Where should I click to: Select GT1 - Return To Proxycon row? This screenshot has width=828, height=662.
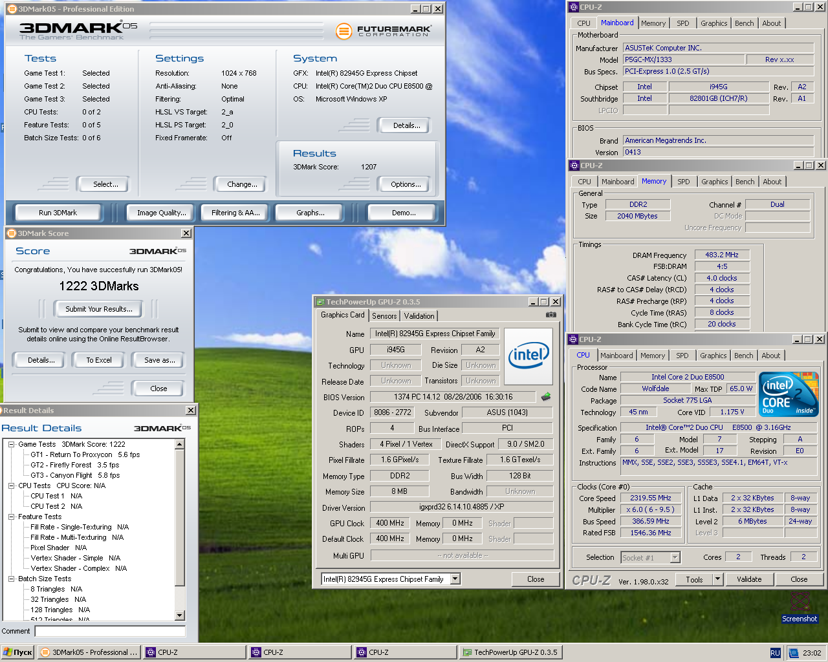pyautogui.click(x=85, y=454)
